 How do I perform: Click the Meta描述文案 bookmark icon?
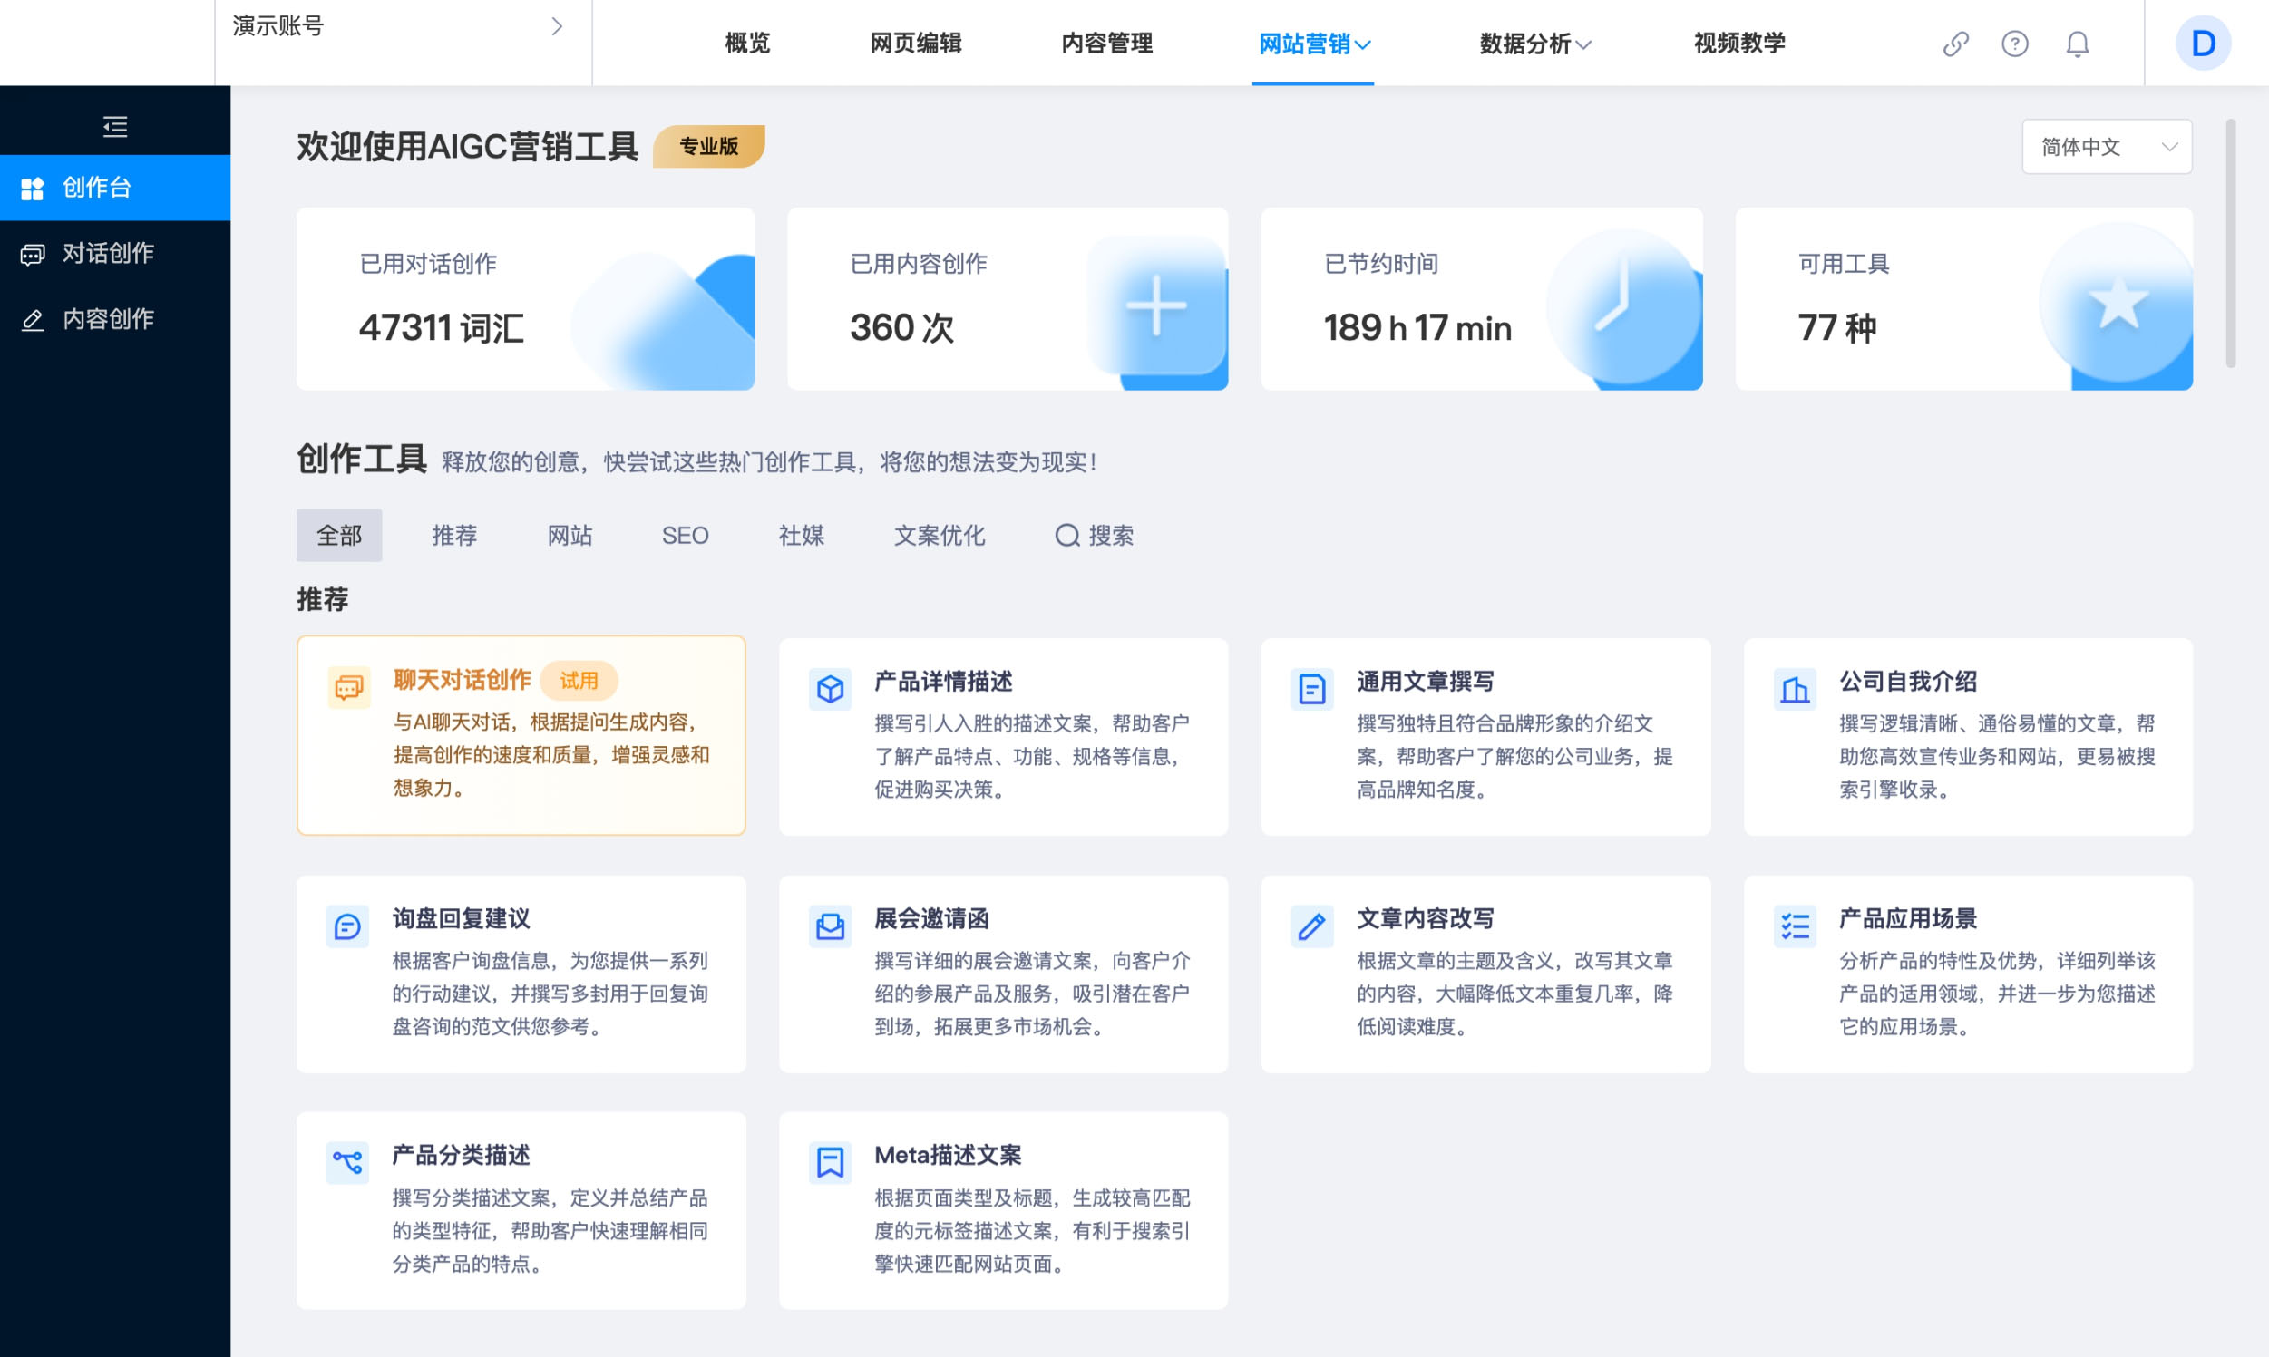click(830, 1162)
